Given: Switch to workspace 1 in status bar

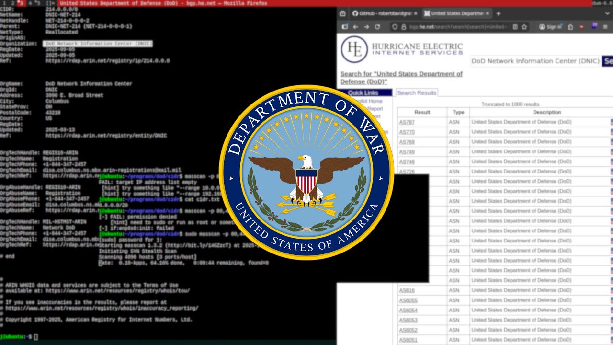Looking at the screenshot, I should [x=3, y=3].
